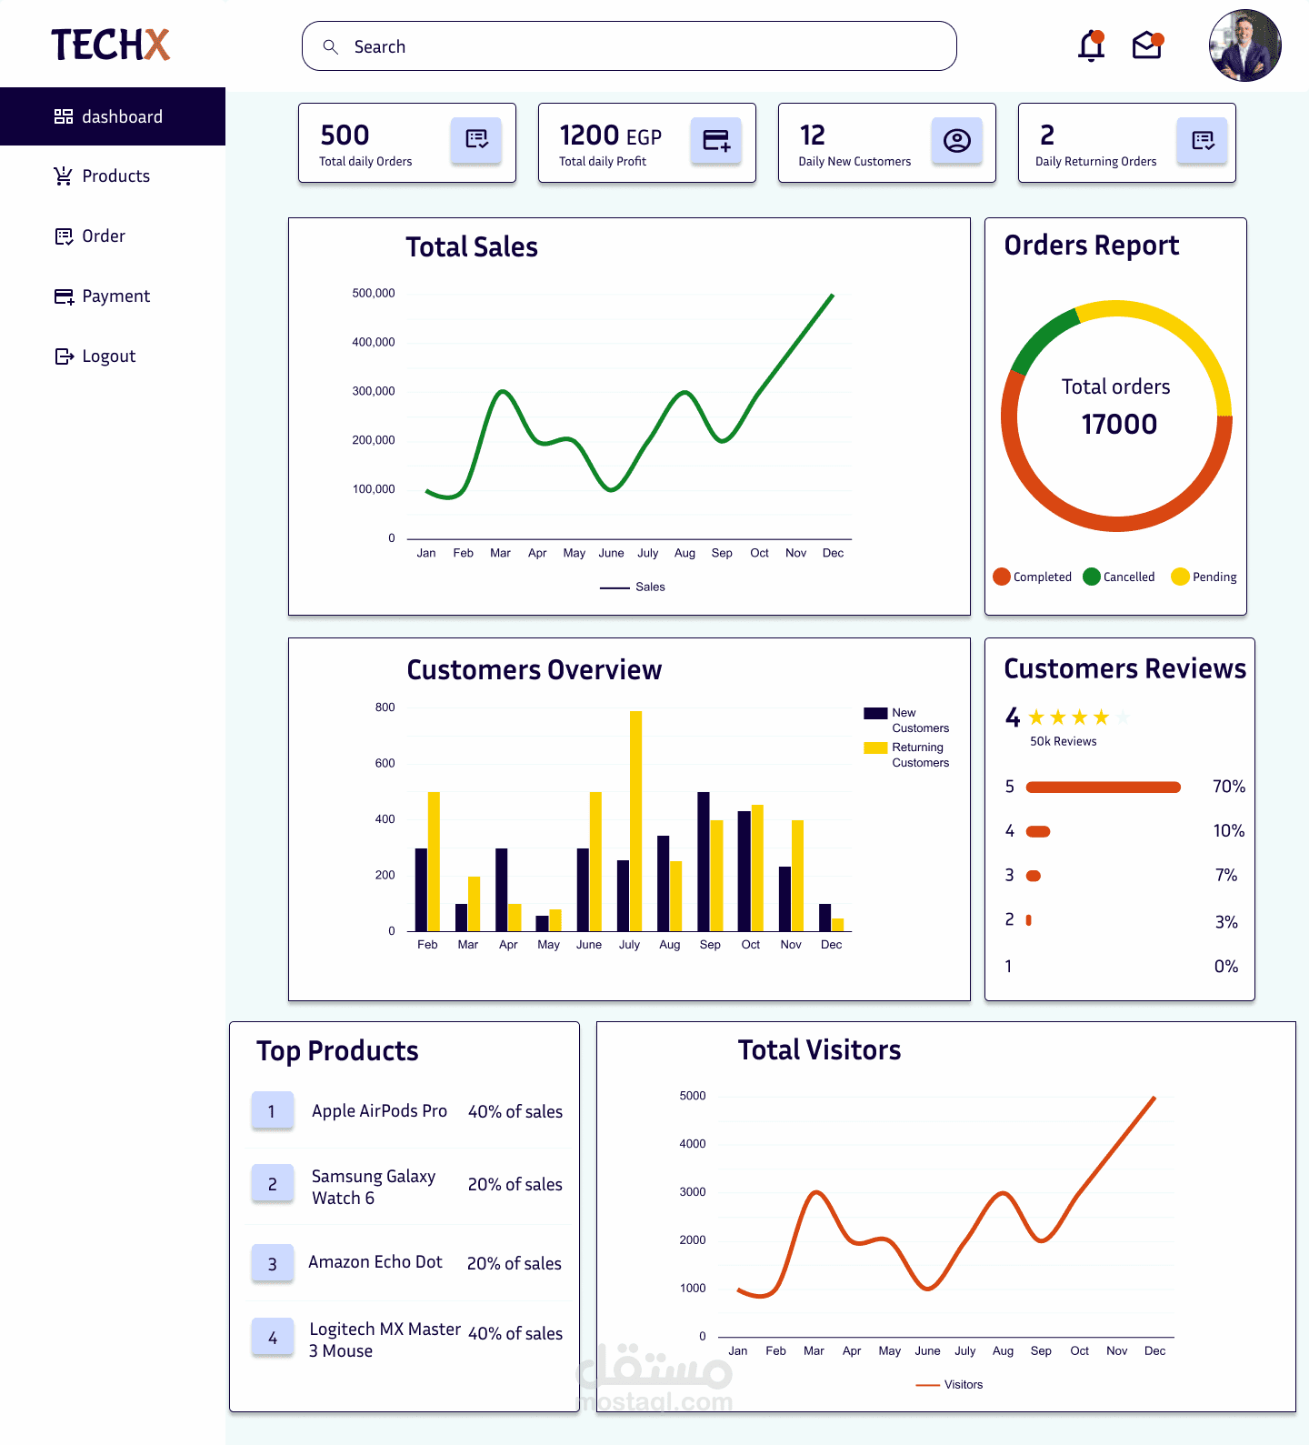Click the 5-star rating bar at 70%
1309x1445 pixels.
pyautogui.click(x=1104, y=788)
